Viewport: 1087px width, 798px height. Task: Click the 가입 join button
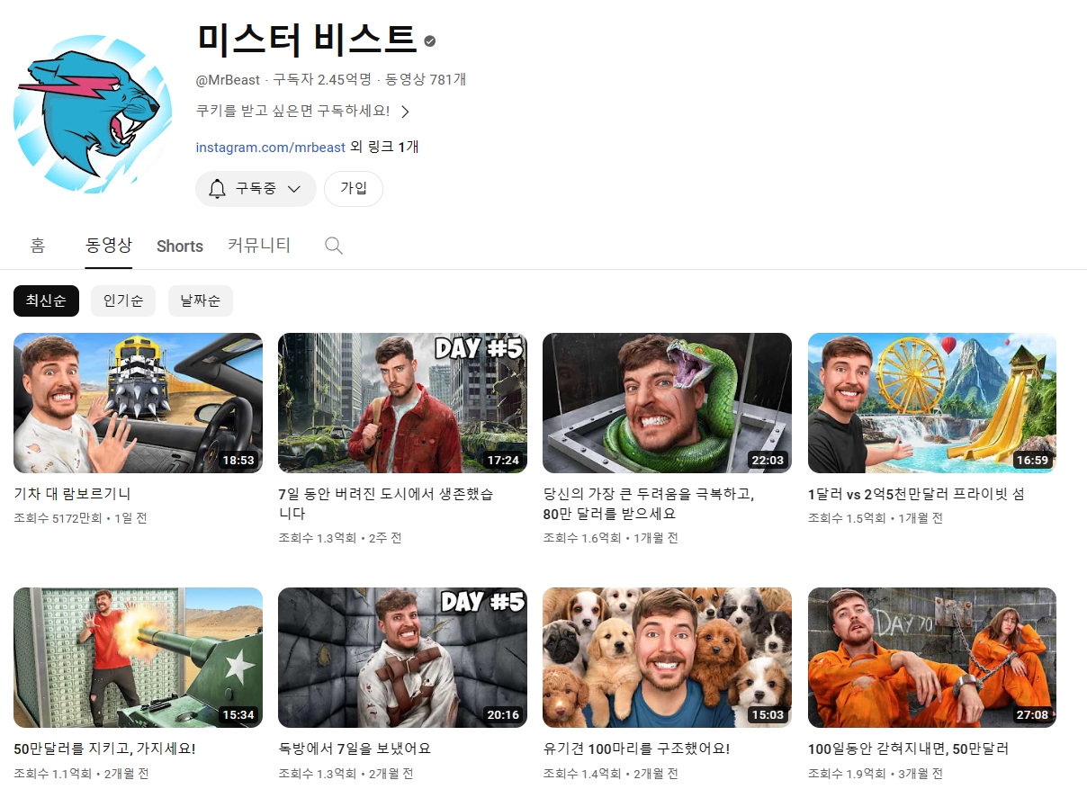point(354,189)
